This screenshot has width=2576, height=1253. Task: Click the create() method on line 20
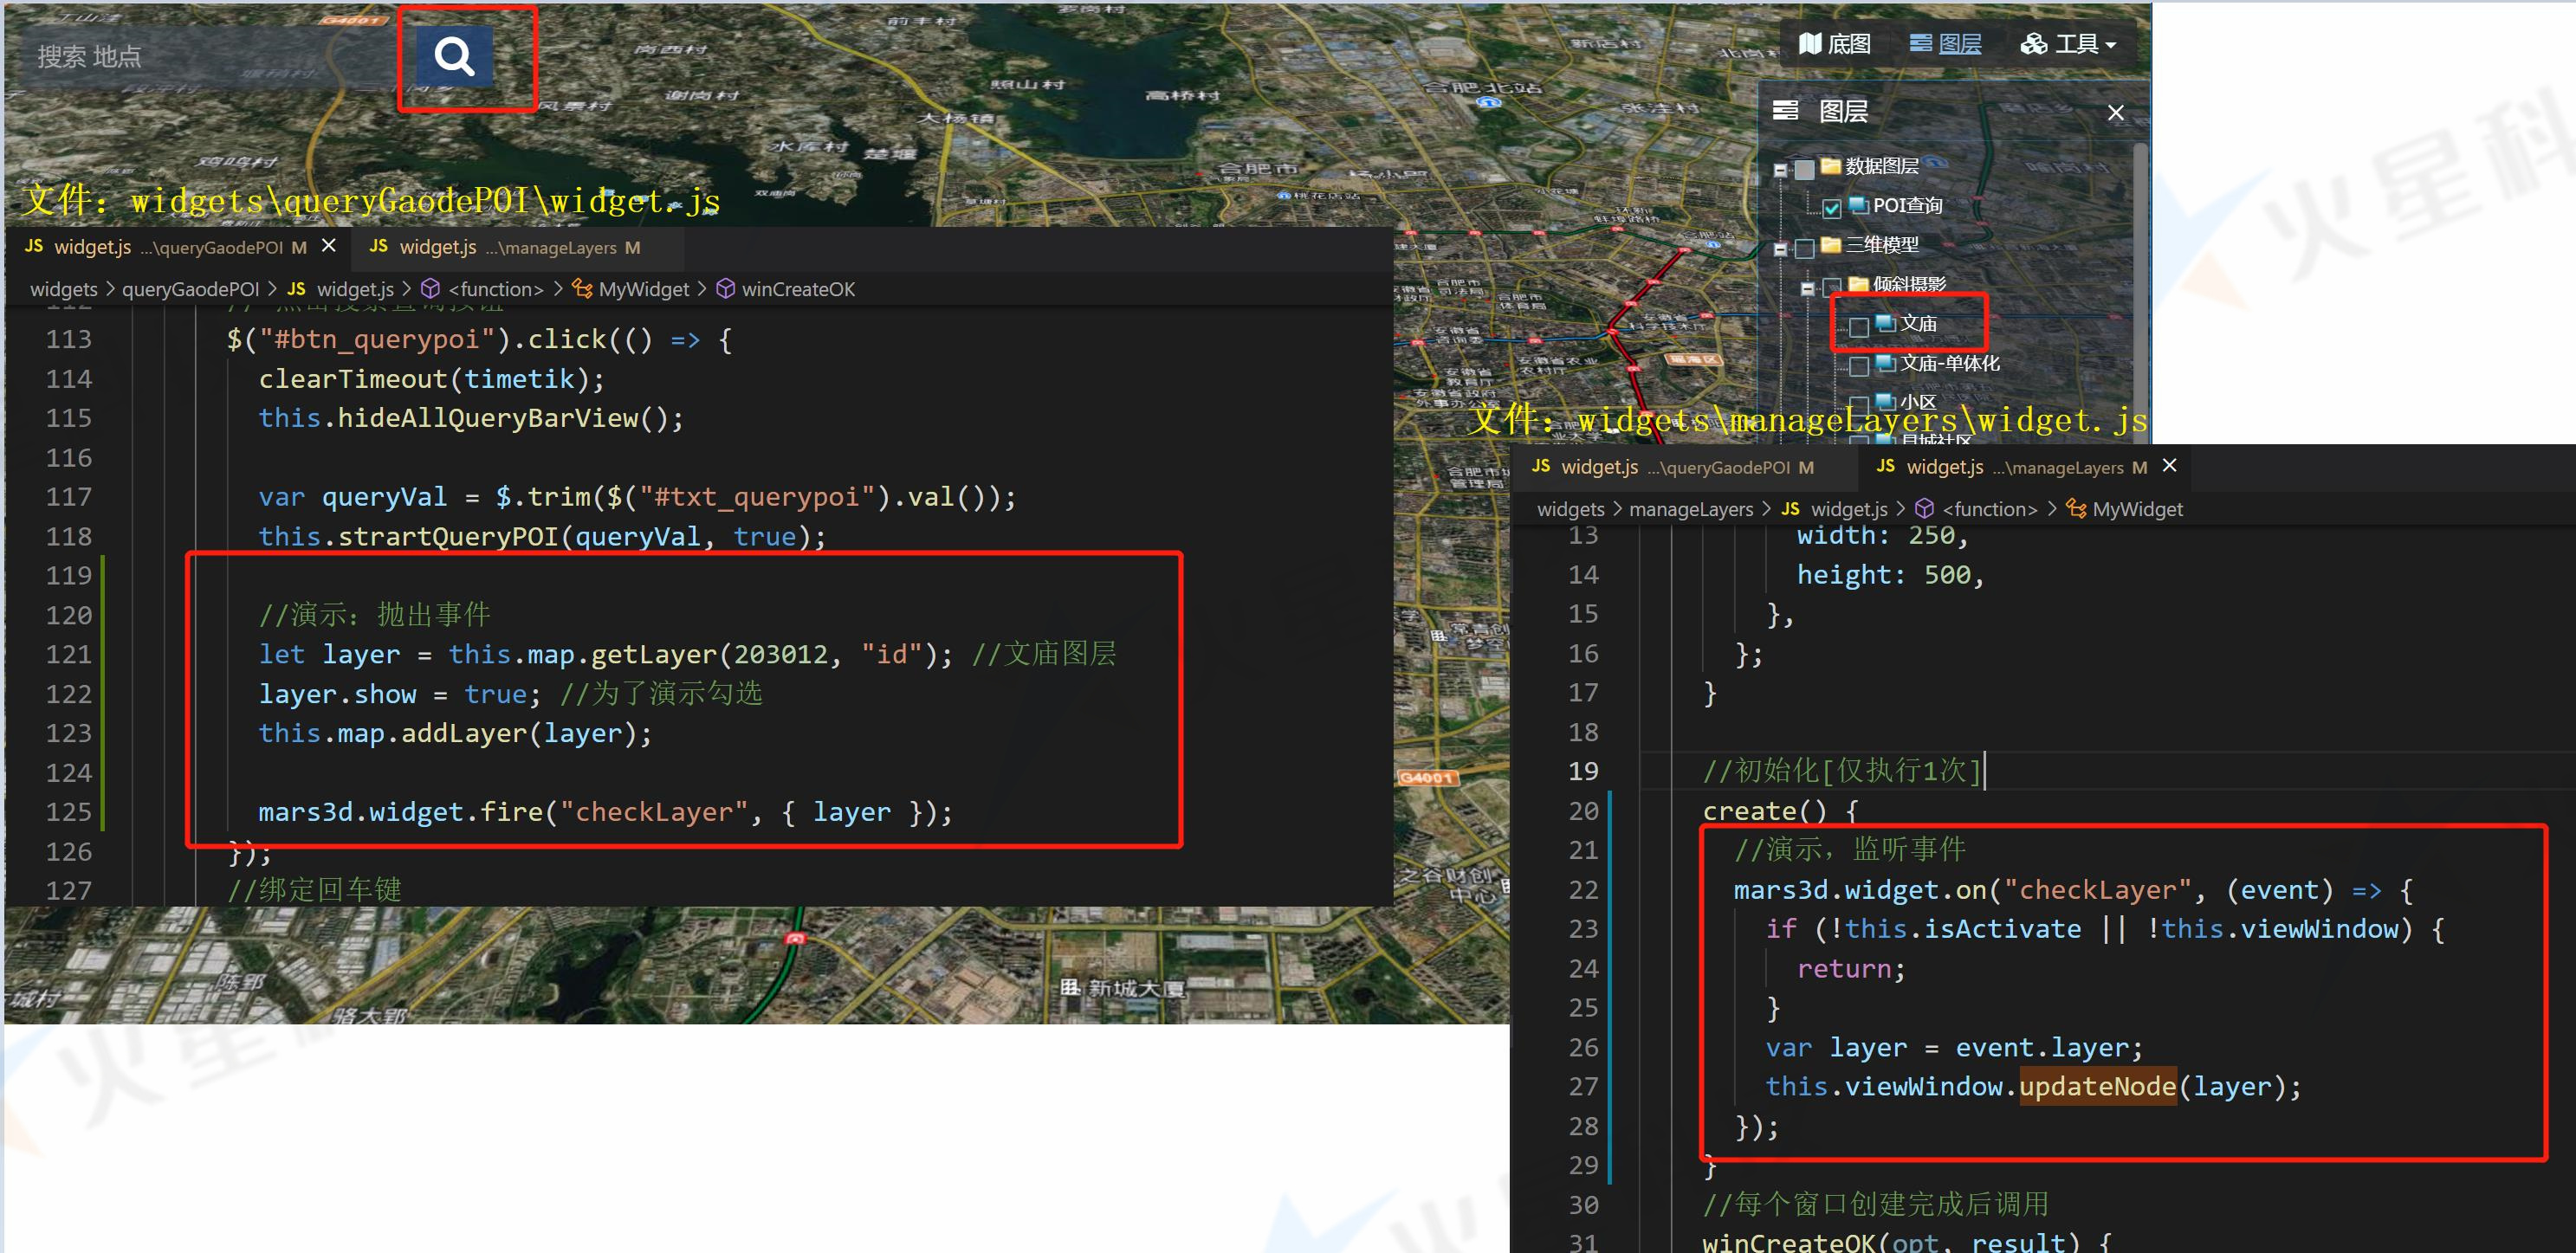pos(1764,811)
